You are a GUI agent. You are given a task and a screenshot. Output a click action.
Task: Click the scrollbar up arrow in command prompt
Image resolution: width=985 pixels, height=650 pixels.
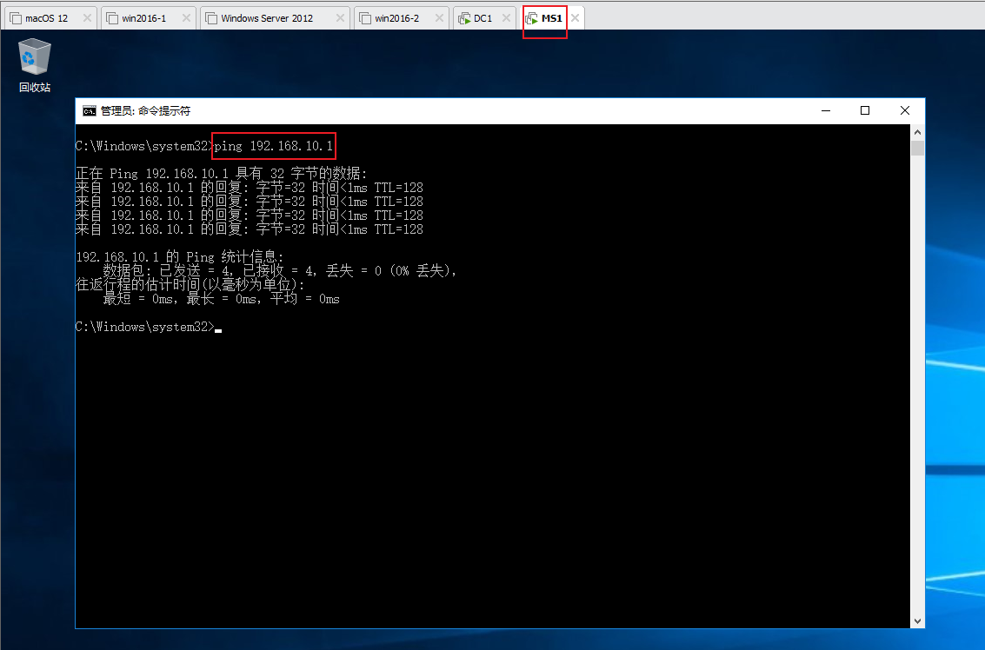point(917,132)
